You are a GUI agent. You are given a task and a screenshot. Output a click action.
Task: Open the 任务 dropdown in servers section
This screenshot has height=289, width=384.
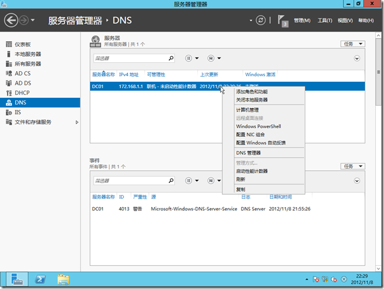coord(352,44)
